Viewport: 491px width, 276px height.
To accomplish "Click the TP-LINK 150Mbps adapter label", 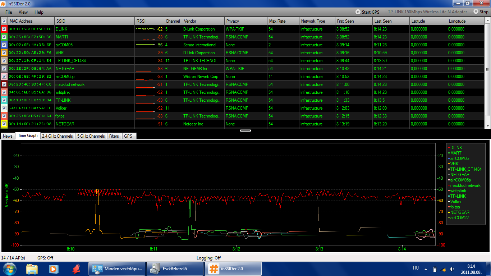I will coord(427,12).
